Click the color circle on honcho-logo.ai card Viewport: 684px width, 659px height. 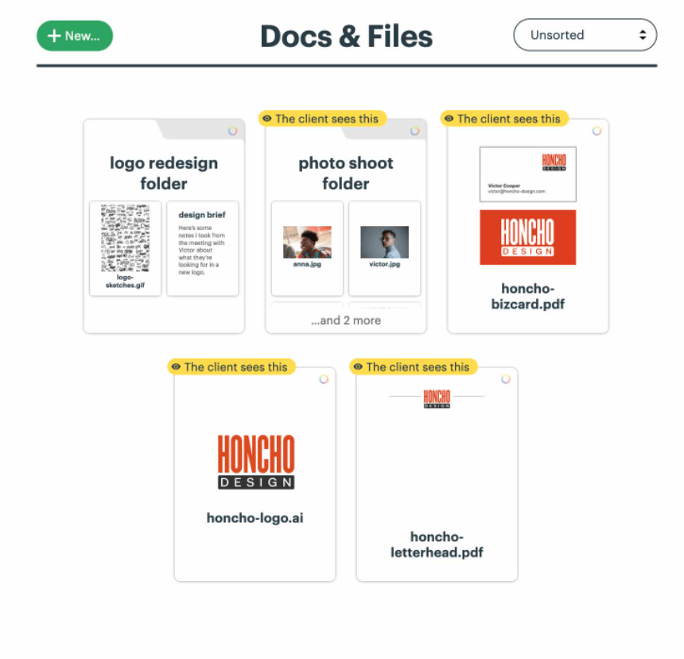tap(323, 379)
